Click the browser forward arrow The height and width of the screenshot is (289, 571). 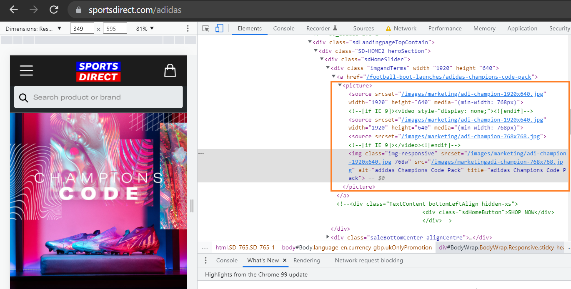tap(34, 10)
